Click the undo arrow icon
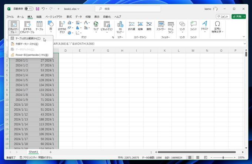This screenshot has height=164, width=252. click(x=43, y=9)
